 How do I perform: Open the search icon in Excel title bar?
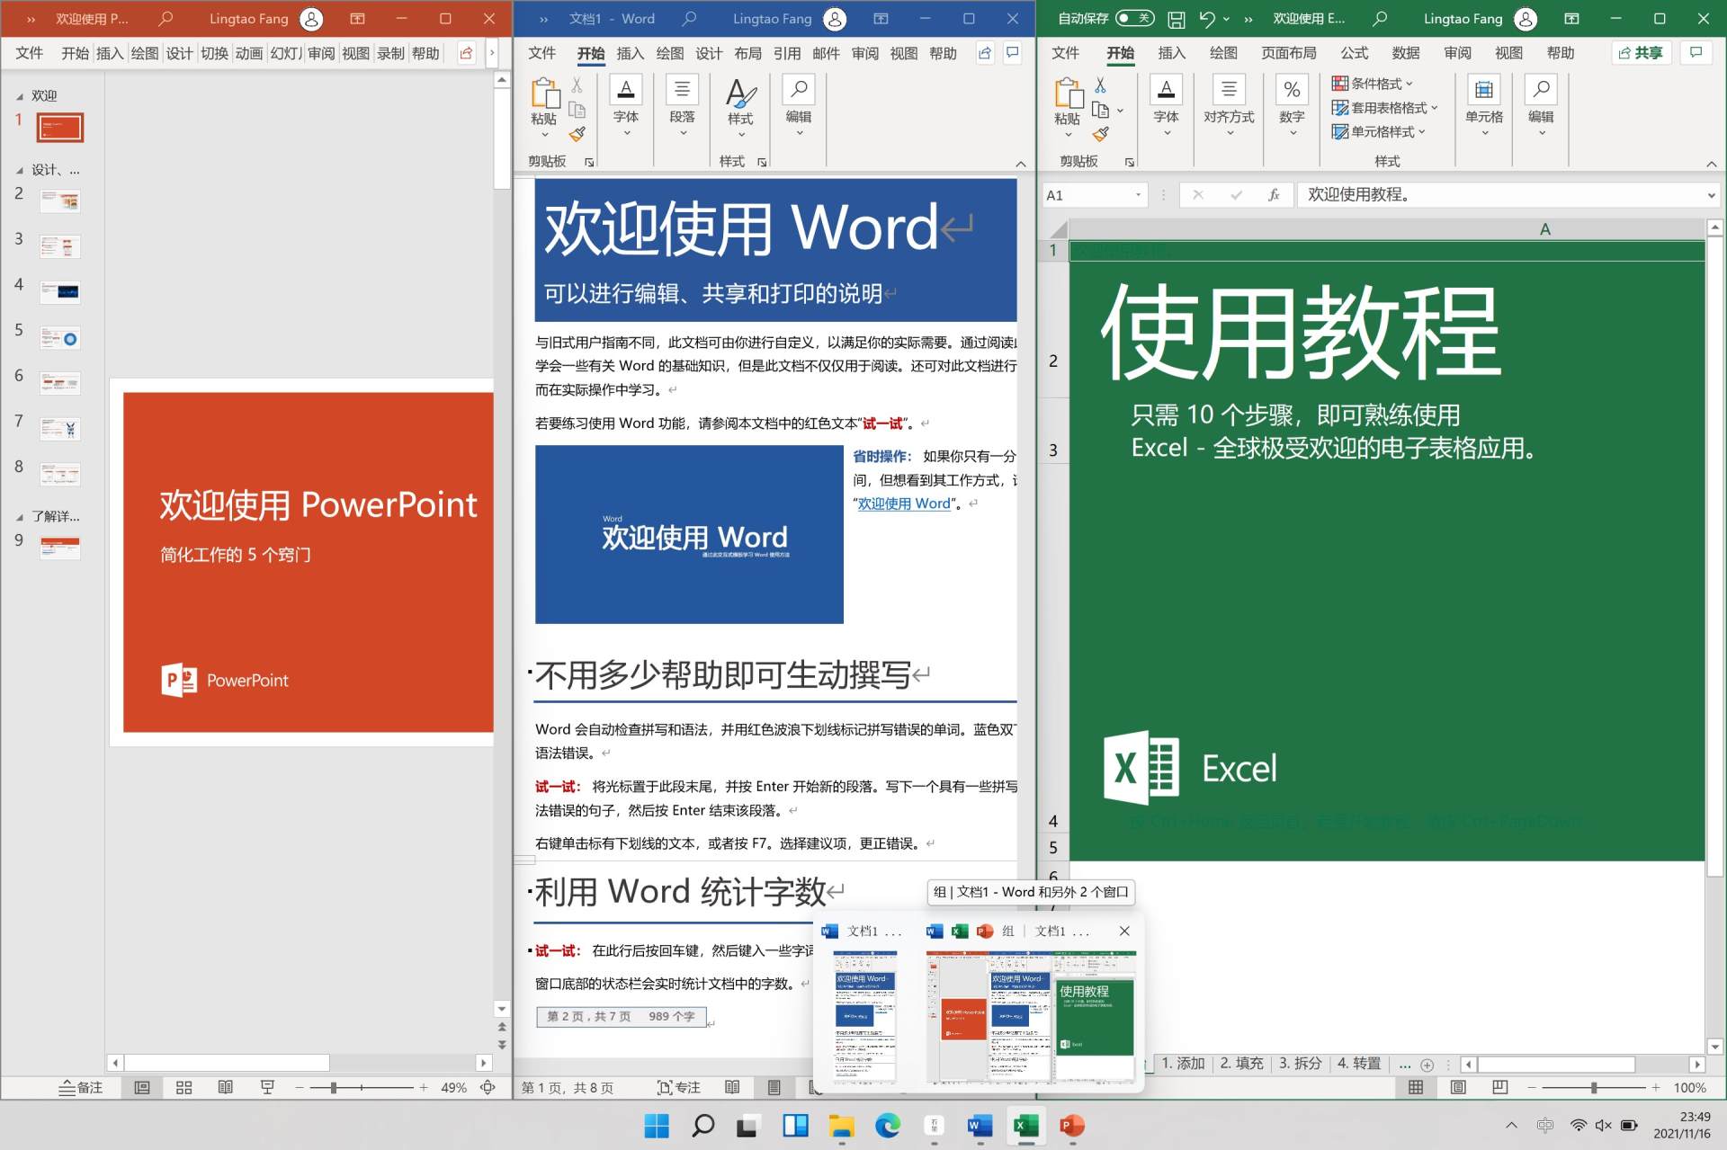pyautogui.click(x=1380, y=18)
